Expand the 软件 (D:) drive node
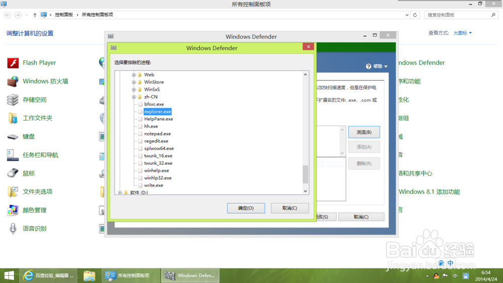 click(x=120, y=192)
